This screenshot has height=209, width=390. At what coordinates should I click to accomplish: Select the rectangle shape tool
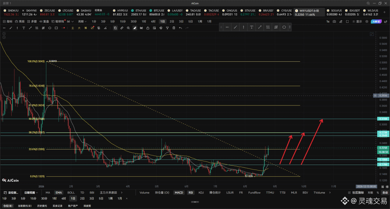click(56, 28)
